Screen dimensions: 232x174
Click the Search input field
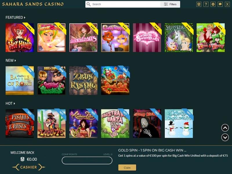click(x=126, y=4)
